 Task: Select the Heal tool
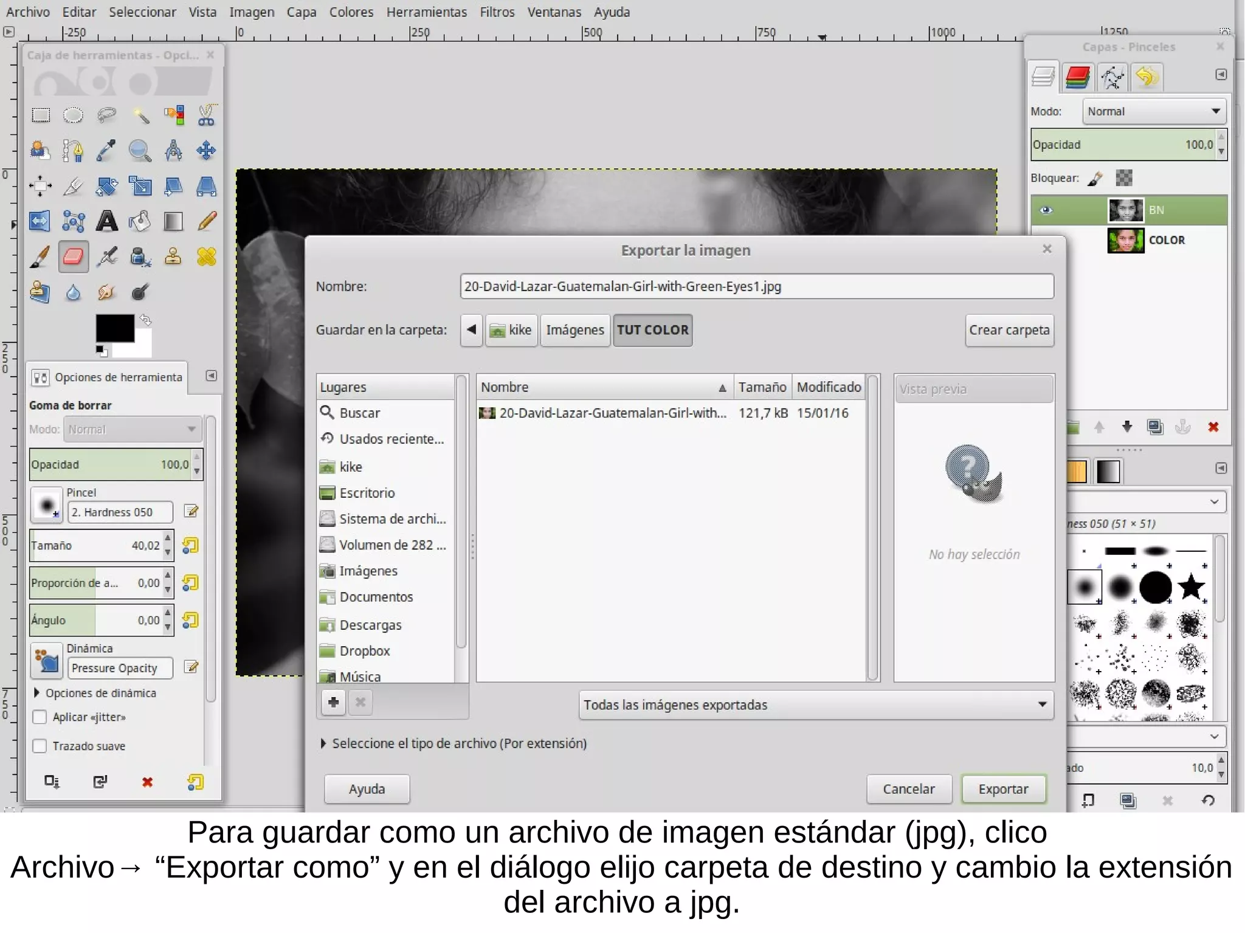coord(207,256)
